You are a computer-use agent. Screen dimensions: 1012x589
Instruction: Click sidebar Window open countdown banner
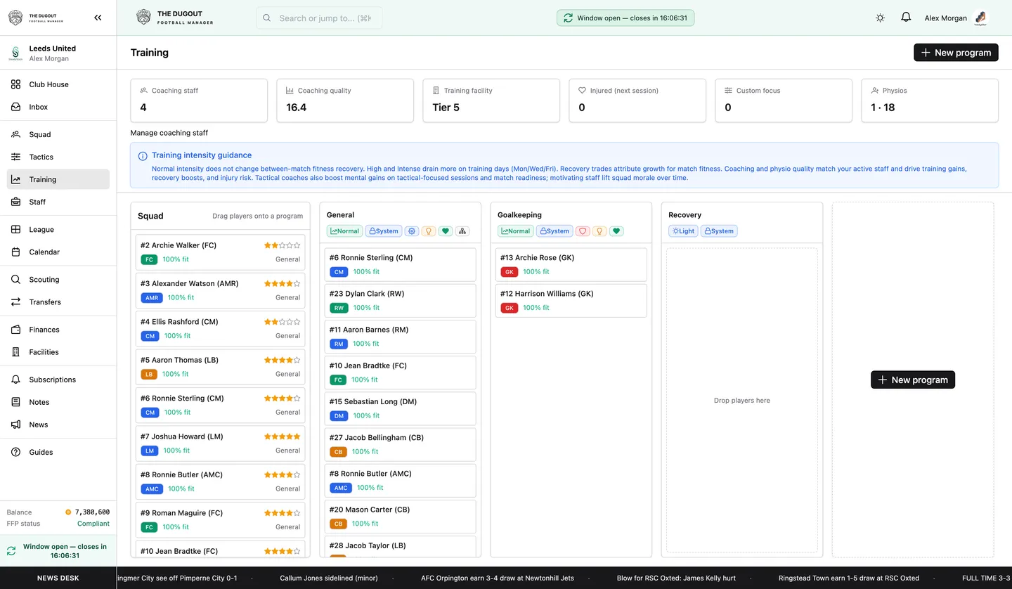pyautogui.click(x=58, y=551)
